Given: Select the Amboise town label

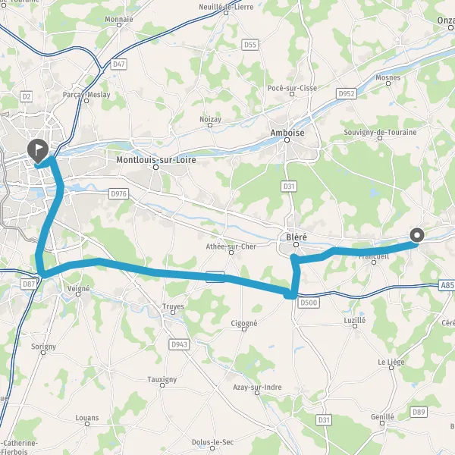Looking at the screenshot, I should point(287,133).
